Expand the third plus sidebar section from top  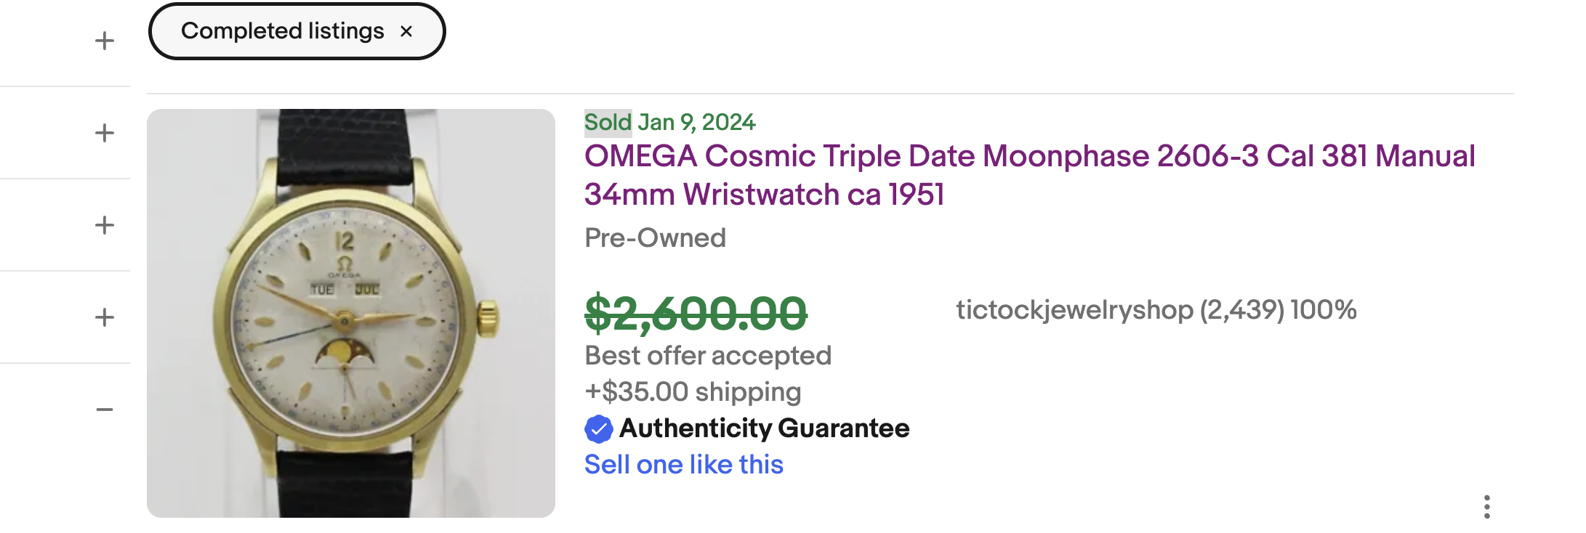tap(105, 225)
